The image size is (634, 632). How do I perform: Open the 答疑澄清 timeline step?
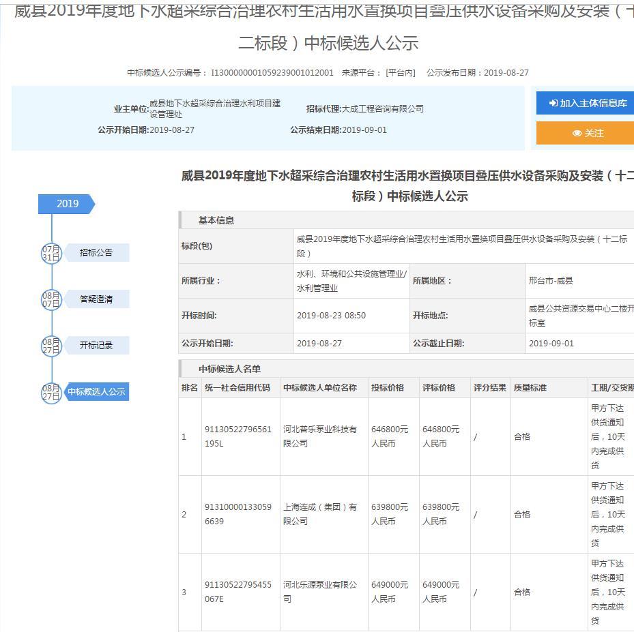(x=96, y=299)
